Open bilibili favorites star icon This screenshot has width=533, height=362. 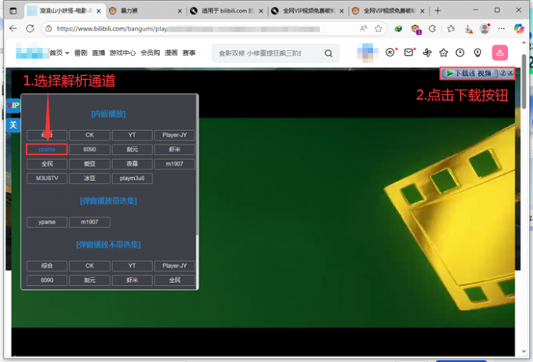(444, 52)
